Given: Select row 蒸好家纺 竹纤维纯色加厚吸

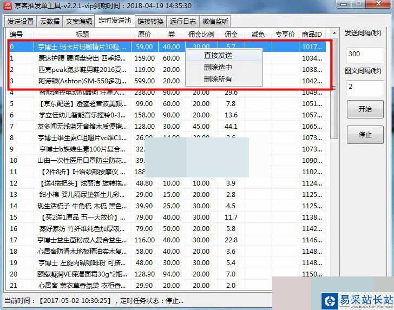Looking at the screenshot, I should click(x=167, y=229).
